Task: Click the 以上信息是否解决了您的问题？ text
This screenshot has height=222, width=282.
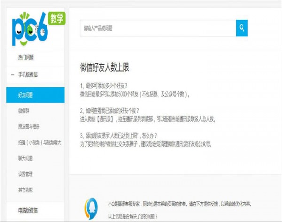Action: [133, 216]
